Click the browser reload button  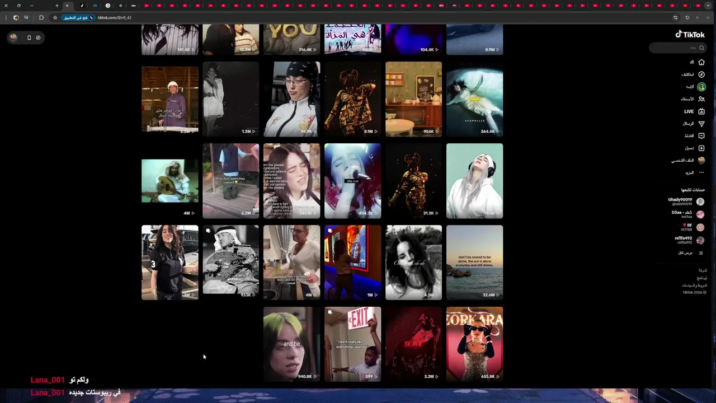(x=687, y=17)
